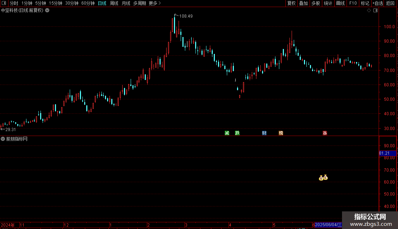This screenshot has height=229, width=398.
Task: Click the blue 财 financial marker
Action: click(264, 133)
